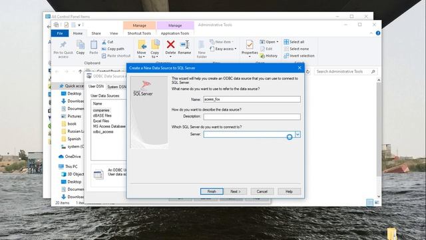This screenshot has width=426, height=240.
Task: Close the New Data Source wizard
Action: coord(300,68)
